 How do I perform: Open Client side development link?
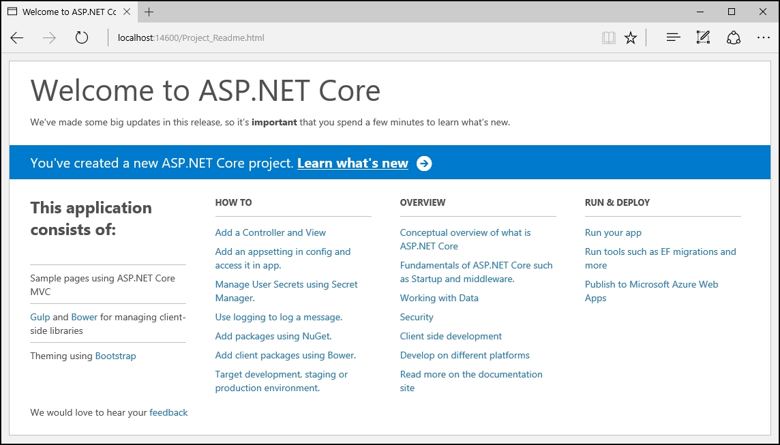coord(451,336)
